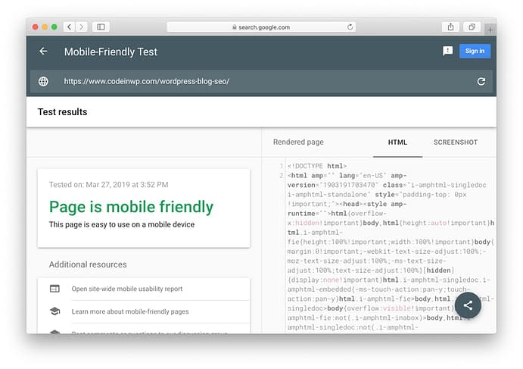The width and height of the screenshot is (523, 369).
Task: Click the round share floating button
Action: point(468,305)
